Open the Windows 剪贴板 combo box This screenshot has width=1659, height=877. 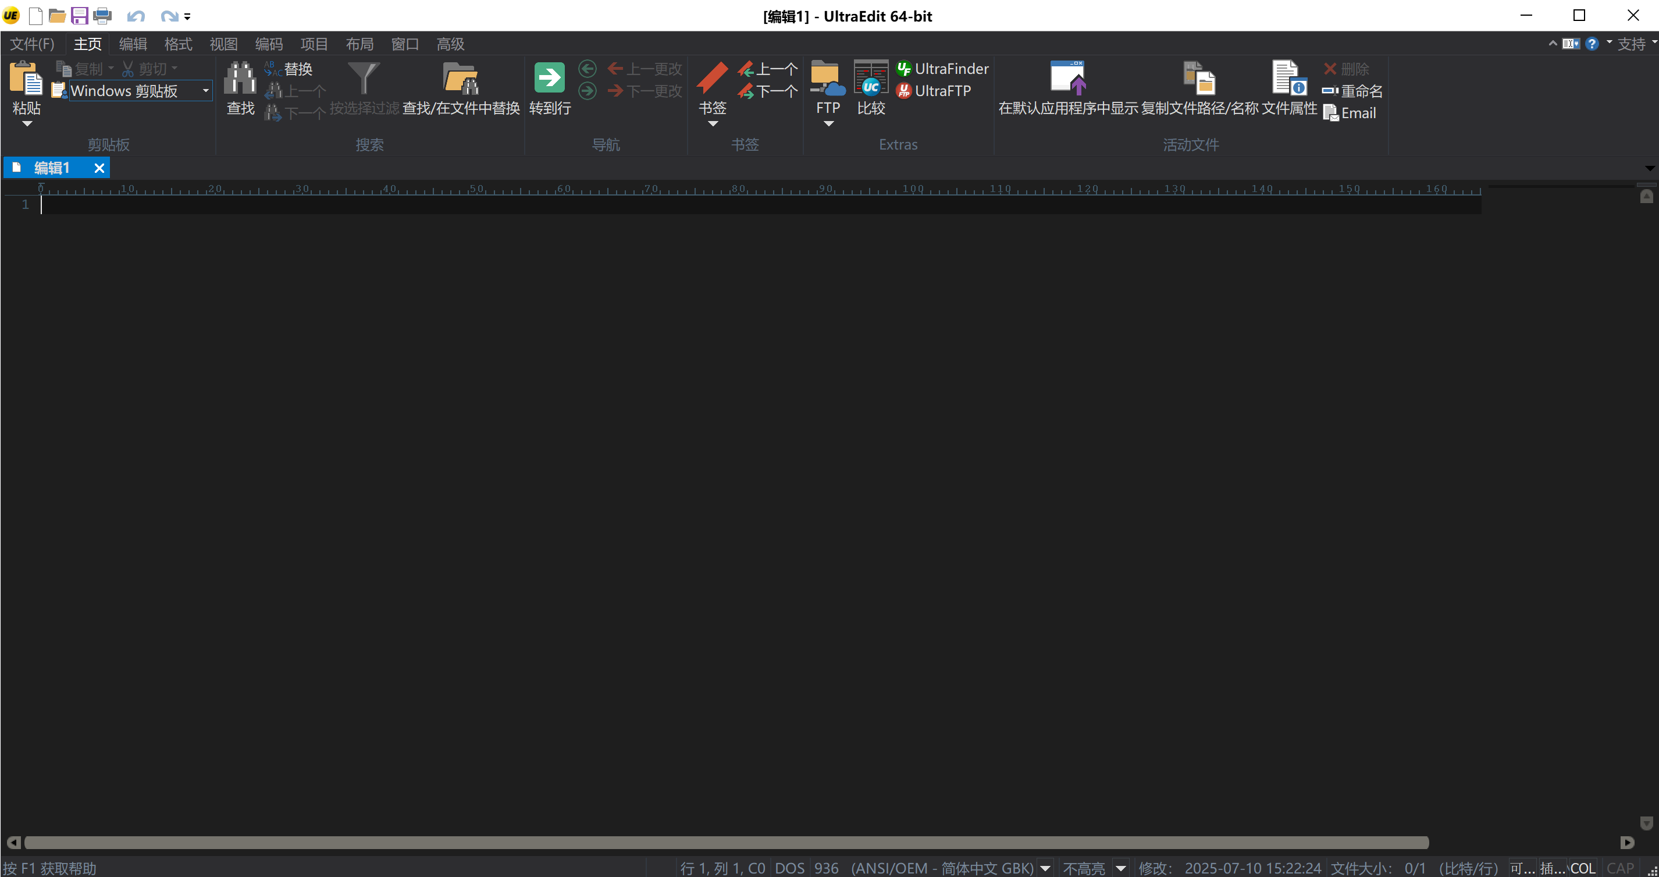[x=140, y=91]
